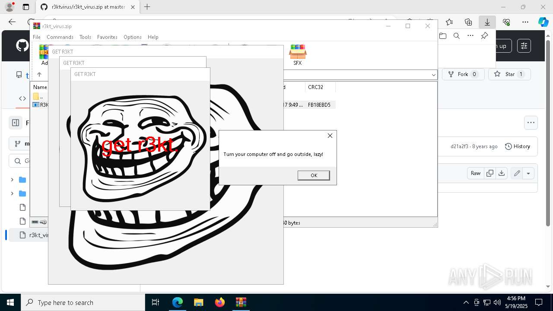Go up one folder in WinRAR
The image size is (553, 311).
(x=39, y=75)
